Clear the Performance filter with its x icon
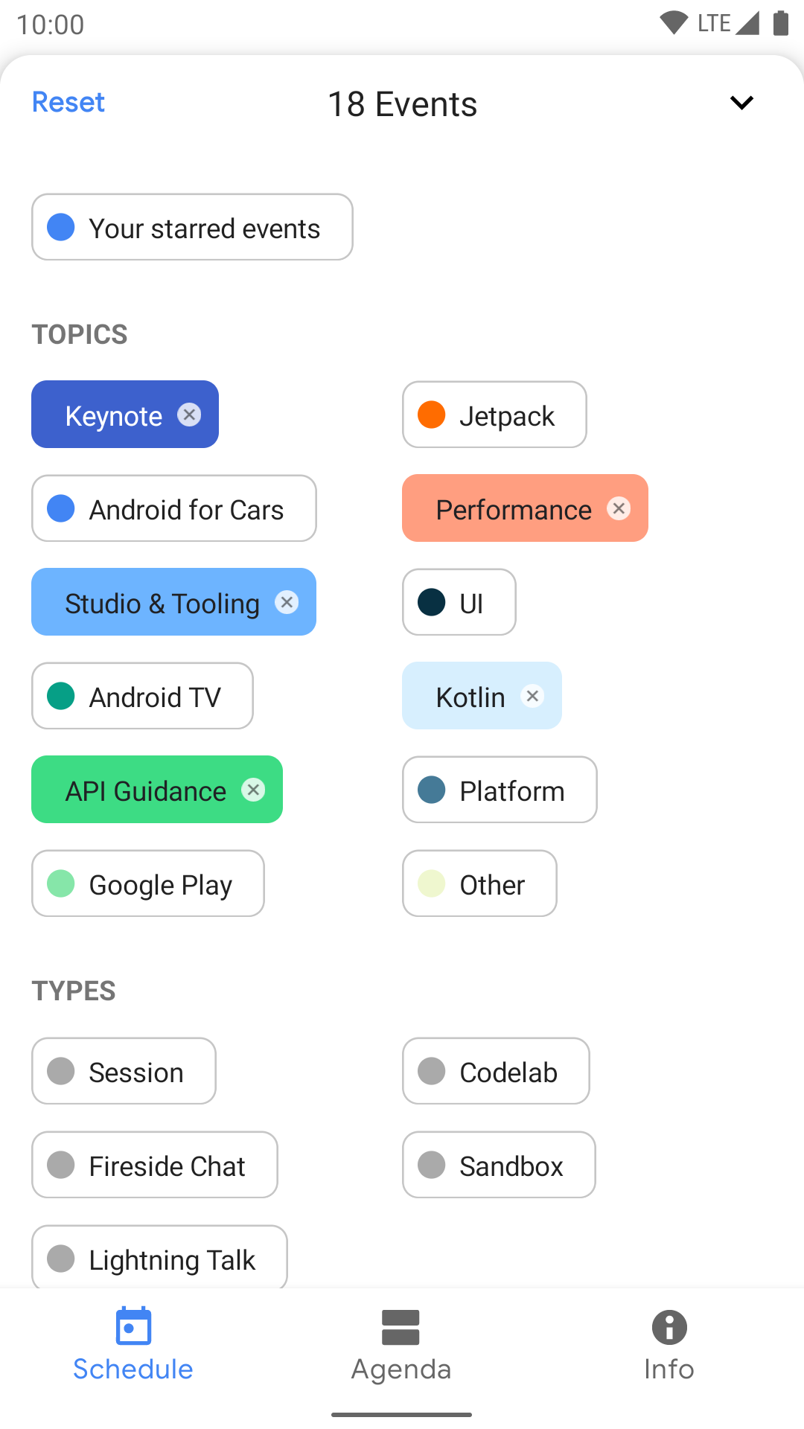 (619, 508)
